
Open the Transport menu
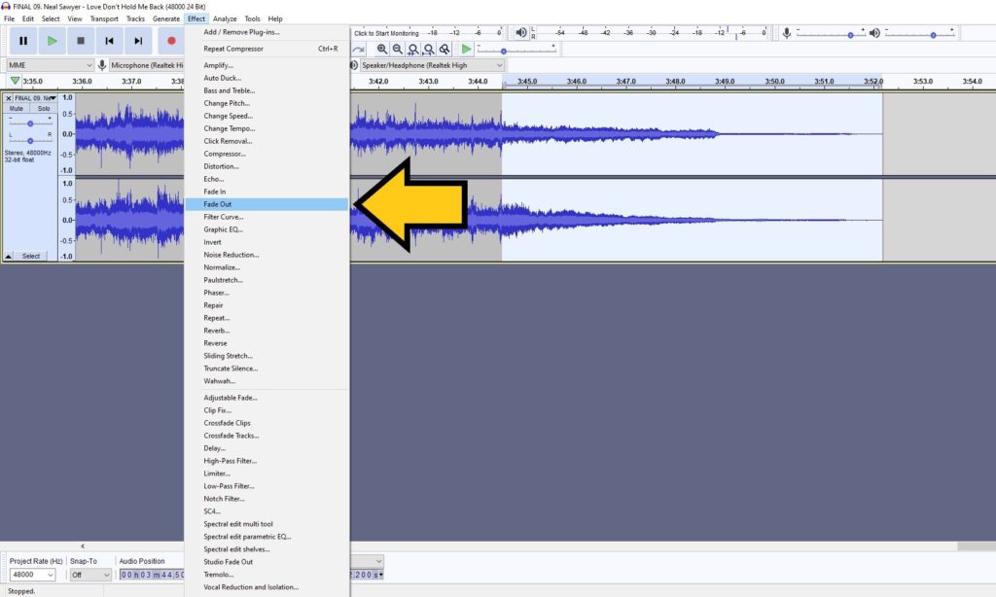click(x=104, y=18)
